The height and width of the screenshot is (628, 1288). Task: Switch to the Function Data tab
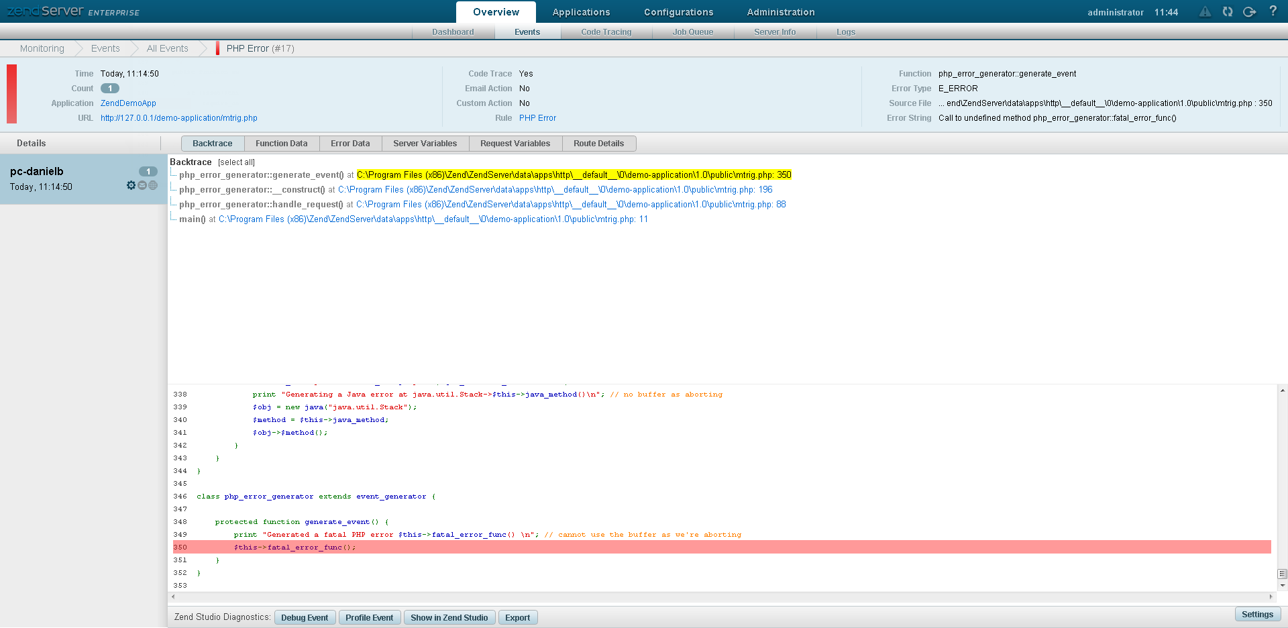coord(281,144)
